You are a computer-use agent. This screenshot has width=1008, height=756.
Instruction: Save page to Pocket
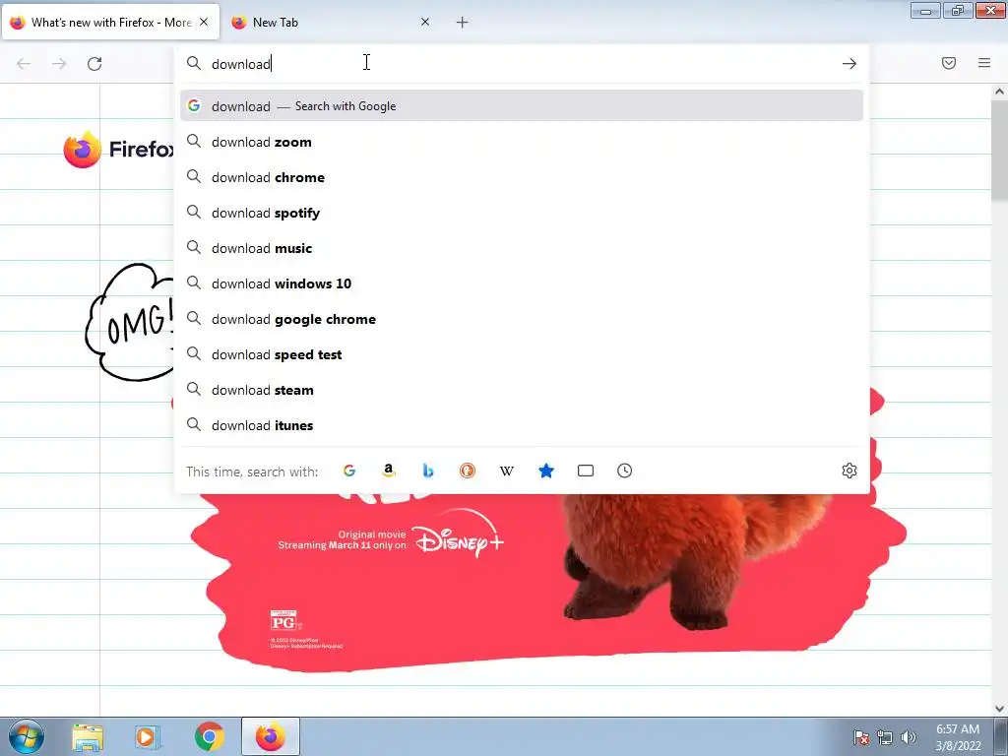(949, 63)
